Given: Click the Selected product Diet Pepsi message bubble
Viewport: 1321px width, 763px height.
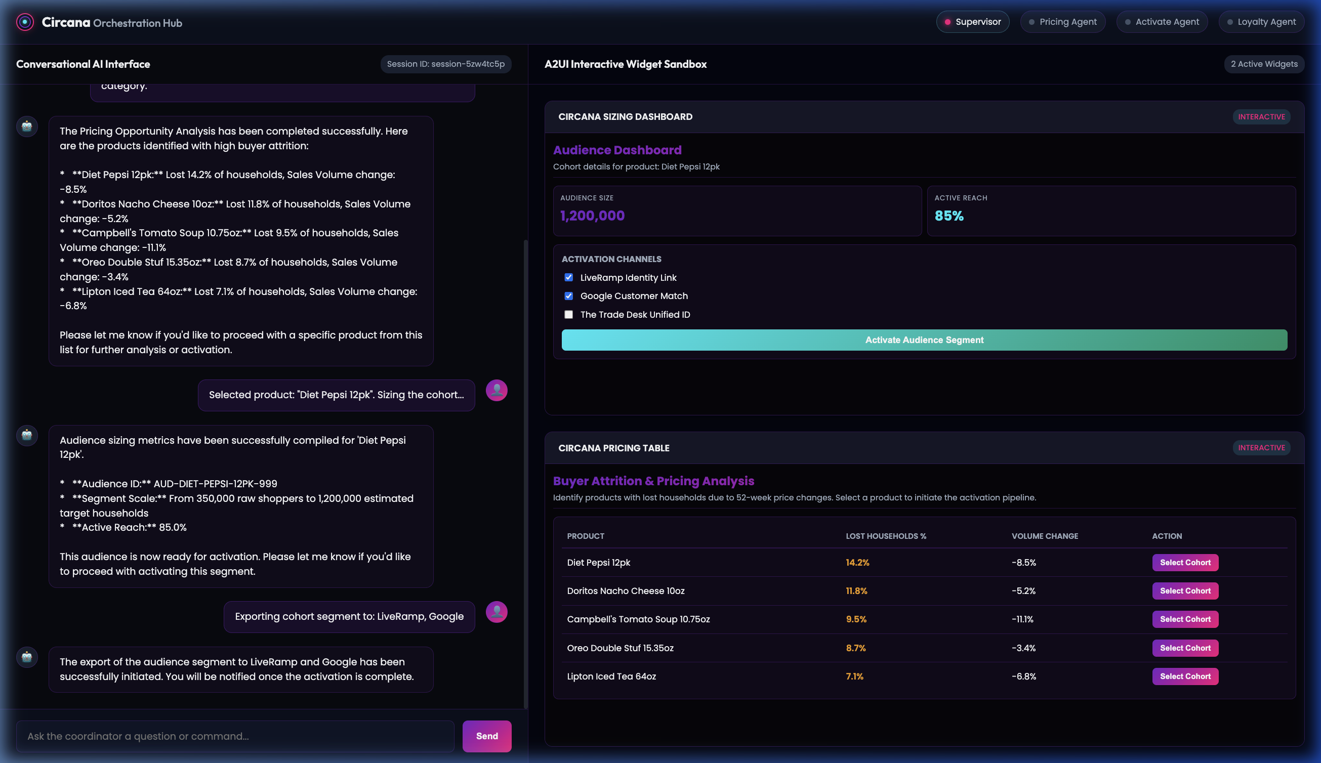Looking at the screenshot, I should (336, 395).
